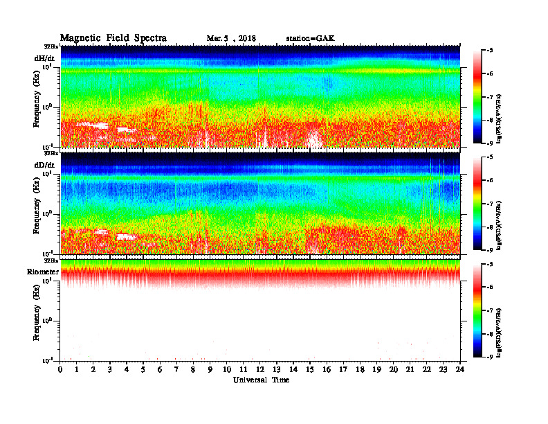Click the "Mar. 5, 2018" date label
The image size is (548, 424).
(x=231, y=39)
